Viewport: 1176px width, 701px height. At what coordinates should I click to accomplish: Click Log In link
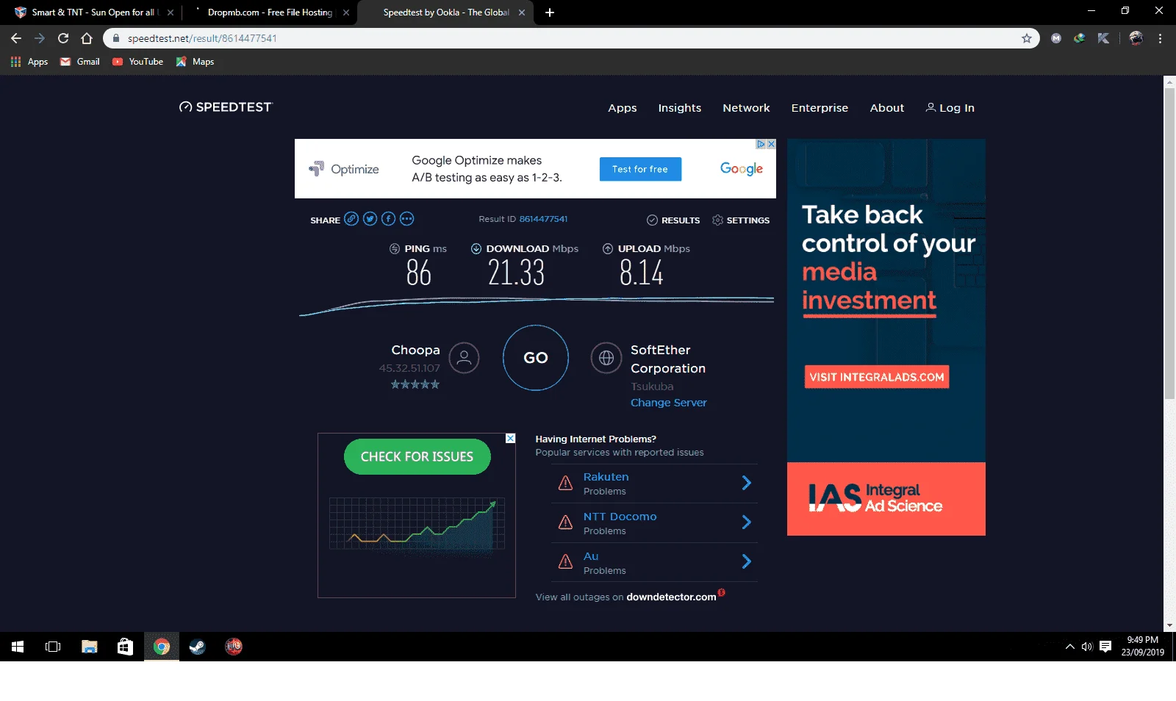[950, 108]
